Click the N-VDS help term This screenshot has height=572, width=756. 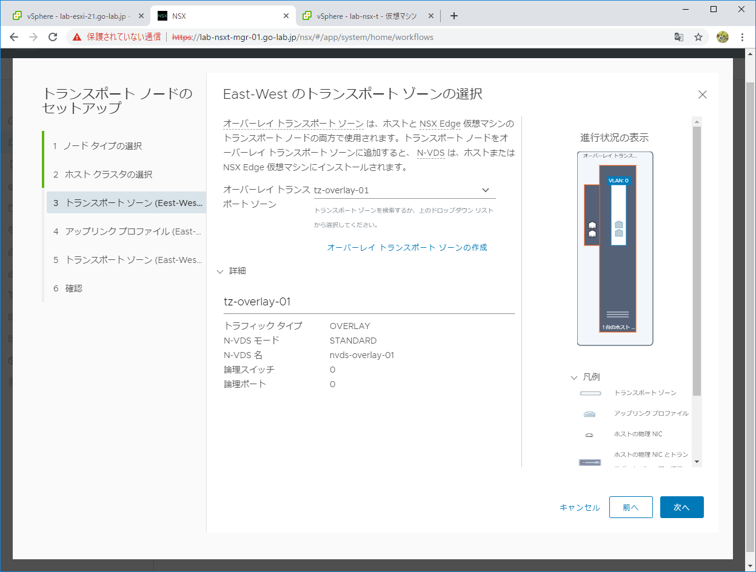pos(431,153)
